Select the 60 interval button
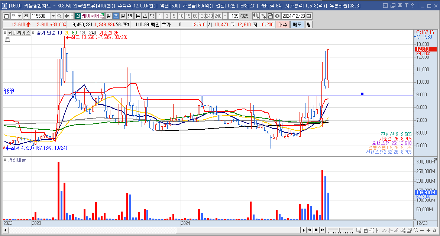Viewport: 440px width, 236px height. point(195,16)
